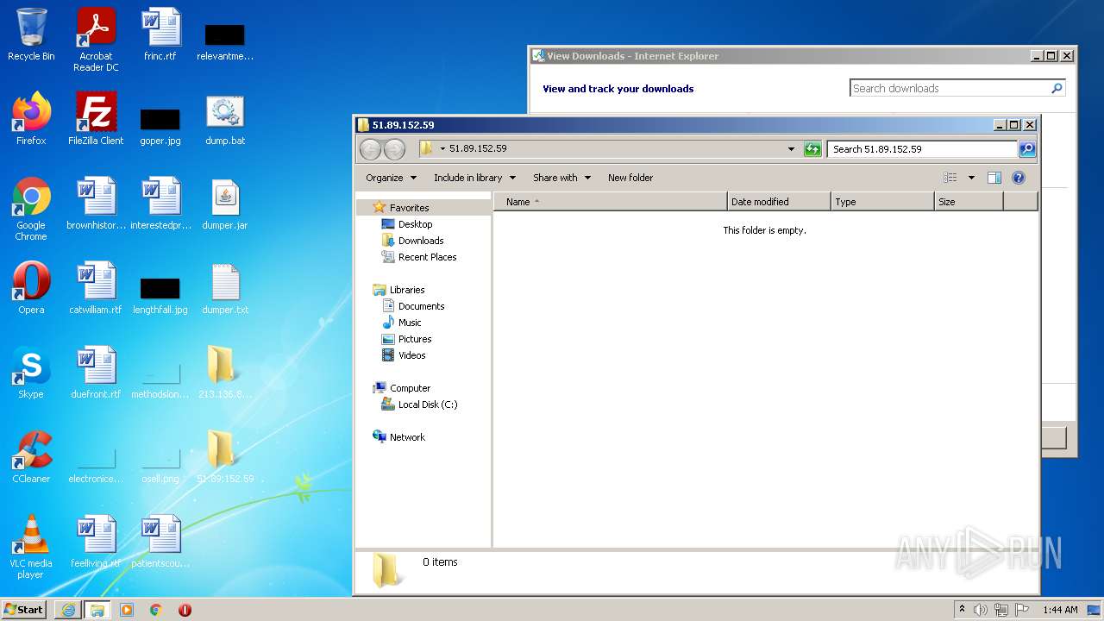This screenshot has height=621, width=1104.
Task: Open the Include in library dropdown
Action: pyautogui.click(x=474, y=178)
